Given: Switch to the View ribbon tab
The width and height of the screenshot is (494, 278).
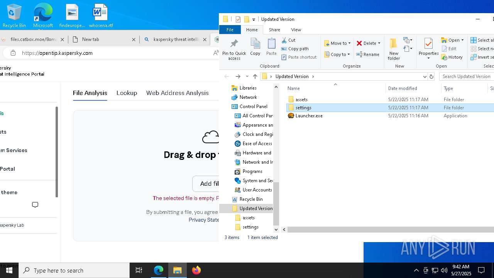Looking at the screenshot, I should (296, 30).
